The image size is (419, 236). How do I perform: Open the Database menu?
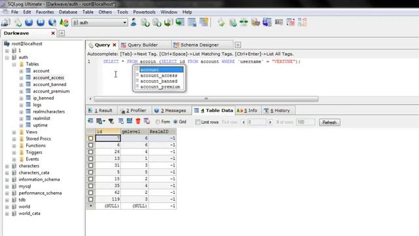click(x=68, y=12)
